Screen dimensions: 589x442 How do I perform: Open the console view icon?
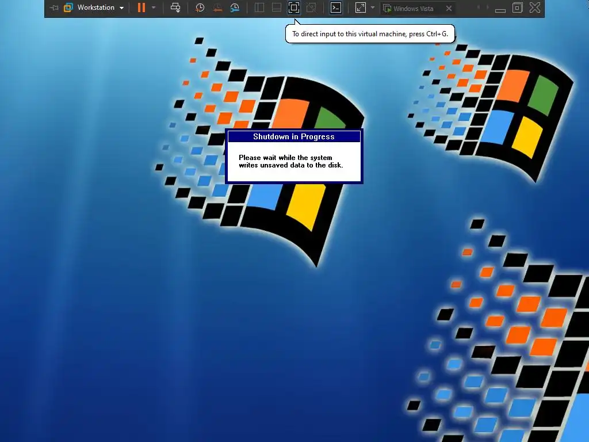[336, 7]
